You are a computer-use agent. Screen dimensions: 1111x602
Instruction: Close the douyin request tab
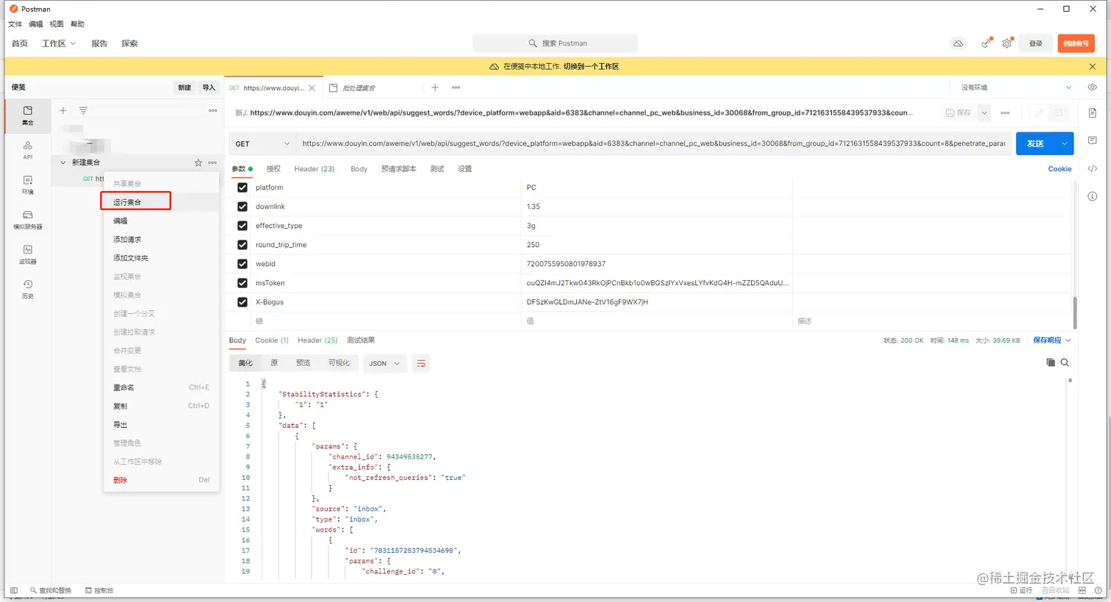312,87
